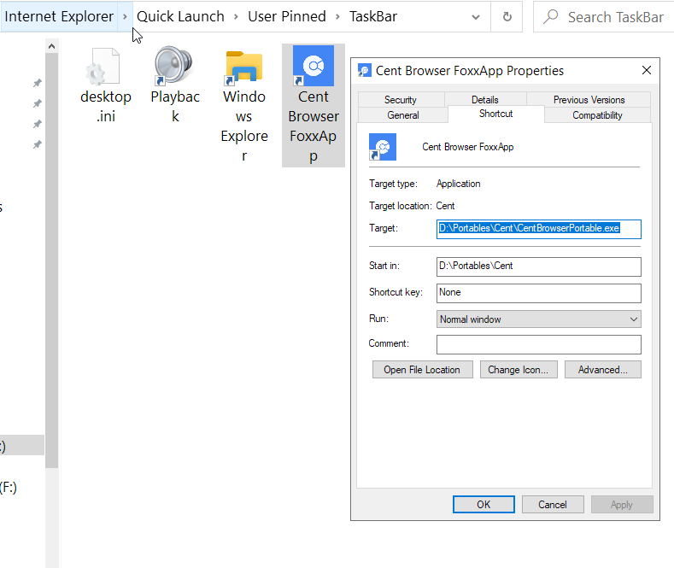Switch to the Previous Versions tab
The image size is (674, 568).
[589, 100]
